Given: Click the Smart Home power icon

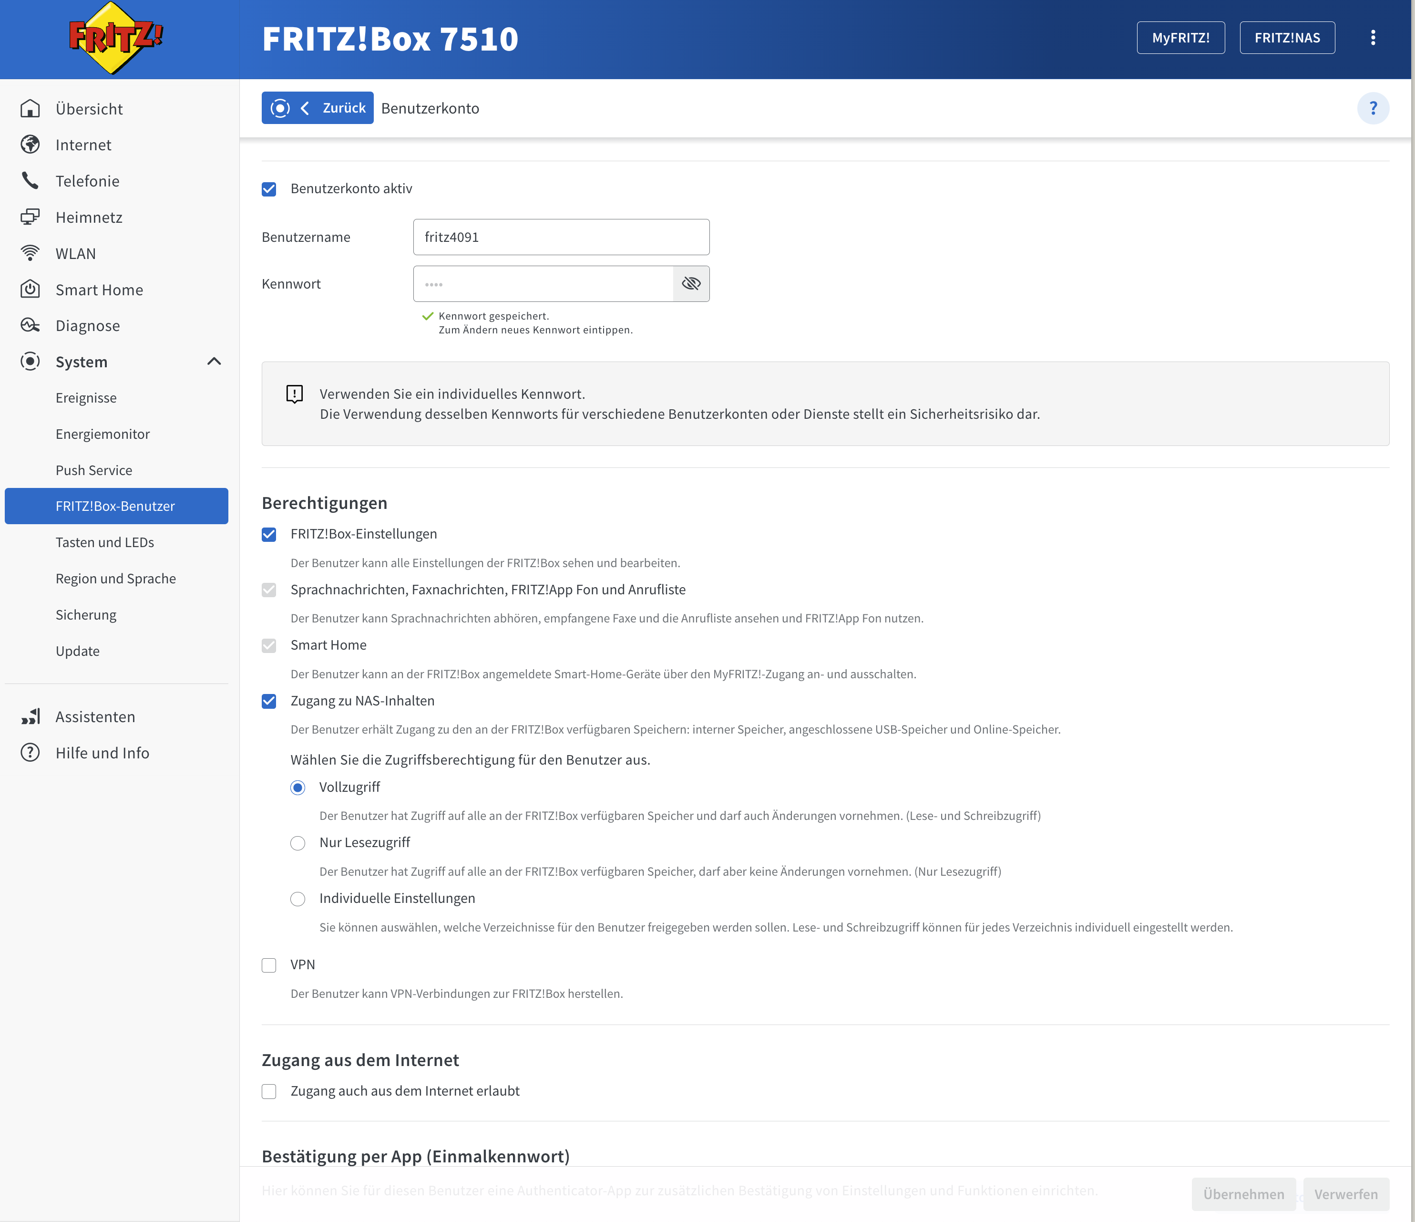Looking at the screenshot, I should [30, 290].
